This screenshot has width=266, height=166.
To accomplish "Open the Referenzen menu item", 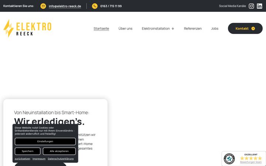I will [x=193, y=28].
